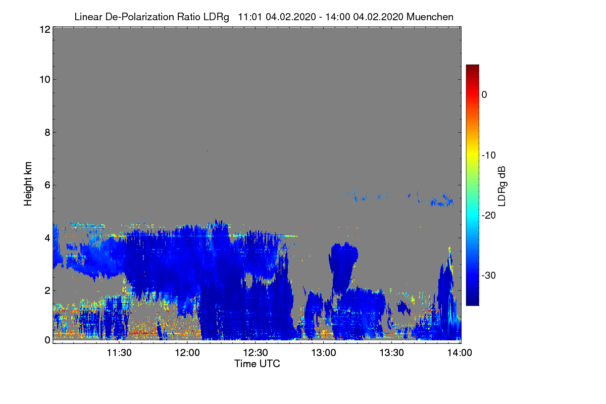Click the '-10' colorbar tick value
The width and height of the screenshot is (606, 404).
488,155
